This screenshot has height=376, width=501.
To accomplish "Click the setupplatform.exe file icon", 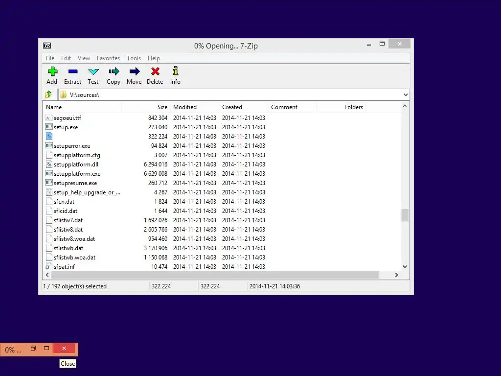I will [48, 173].
